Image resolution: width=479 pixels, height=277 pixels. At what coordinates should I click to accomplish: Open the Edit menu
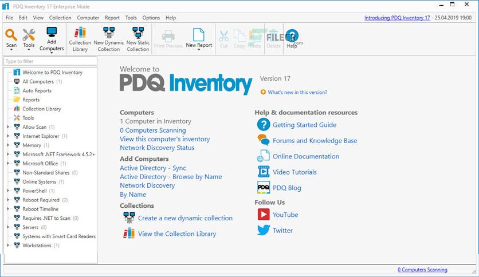click(23, 18)
